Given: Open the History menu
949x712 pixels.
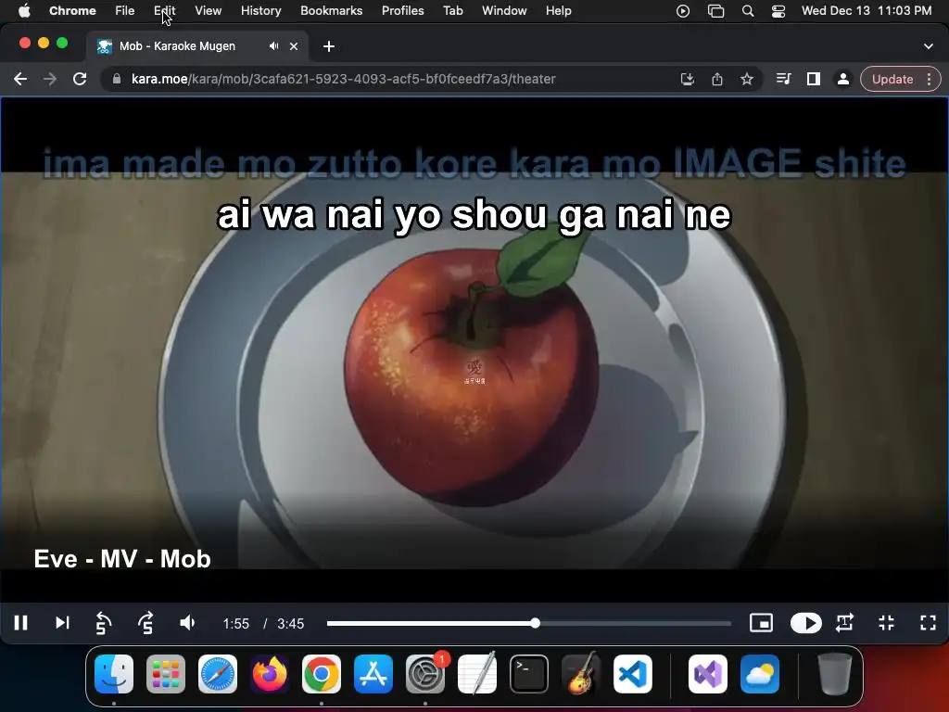Looking at the screenshot, I should (x=260, y=11).
